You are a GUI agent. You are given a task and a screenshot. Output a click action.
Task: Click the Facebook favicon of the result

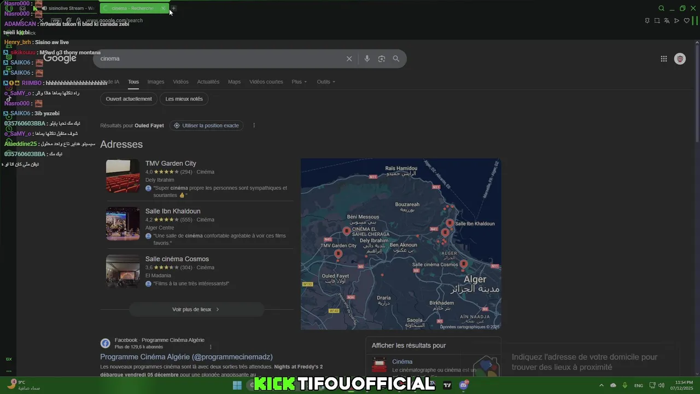tap(105, 343)
